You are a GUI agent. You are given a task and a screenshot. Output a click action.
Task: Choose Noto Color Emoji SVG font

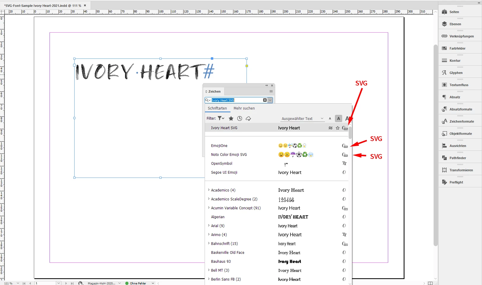(x=276, y=155)
